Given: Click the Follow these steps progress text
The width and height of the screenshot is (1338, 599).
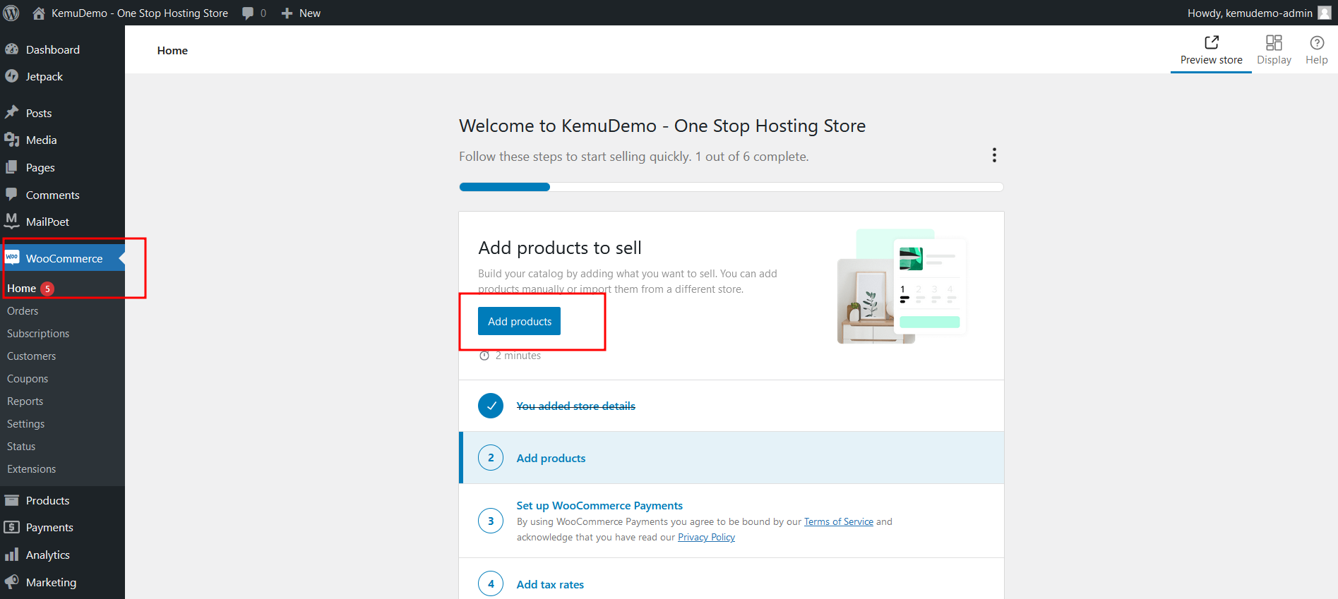Looking at the screenshot, I should (x=633, y=156).
